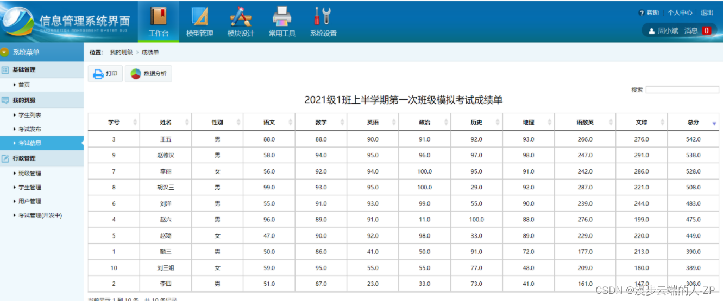
Task: Sort by 数学 column arrows
Action: [342, 123]
